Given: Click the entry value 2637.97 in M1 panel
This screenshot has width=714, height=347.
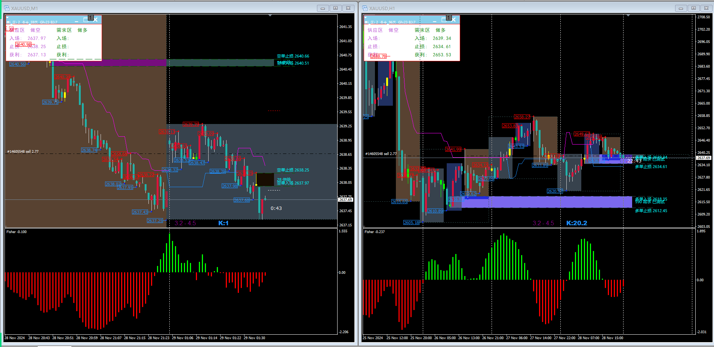Looking at the screenshot, I should (37, 38).
